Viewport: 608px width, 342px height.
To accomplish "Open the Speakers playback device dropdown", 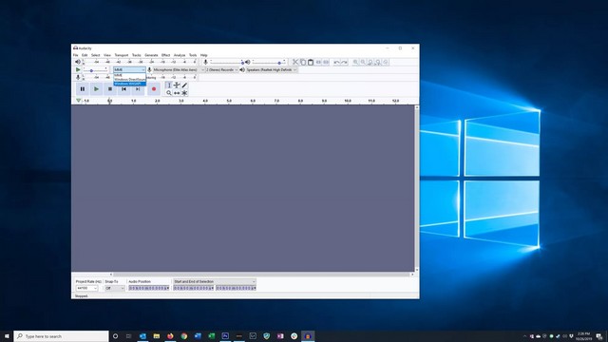I will click(x=272, y=69).
